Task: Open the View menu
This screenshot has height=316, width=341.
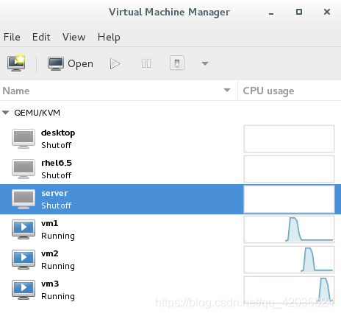Action: (x=74, y=37)
